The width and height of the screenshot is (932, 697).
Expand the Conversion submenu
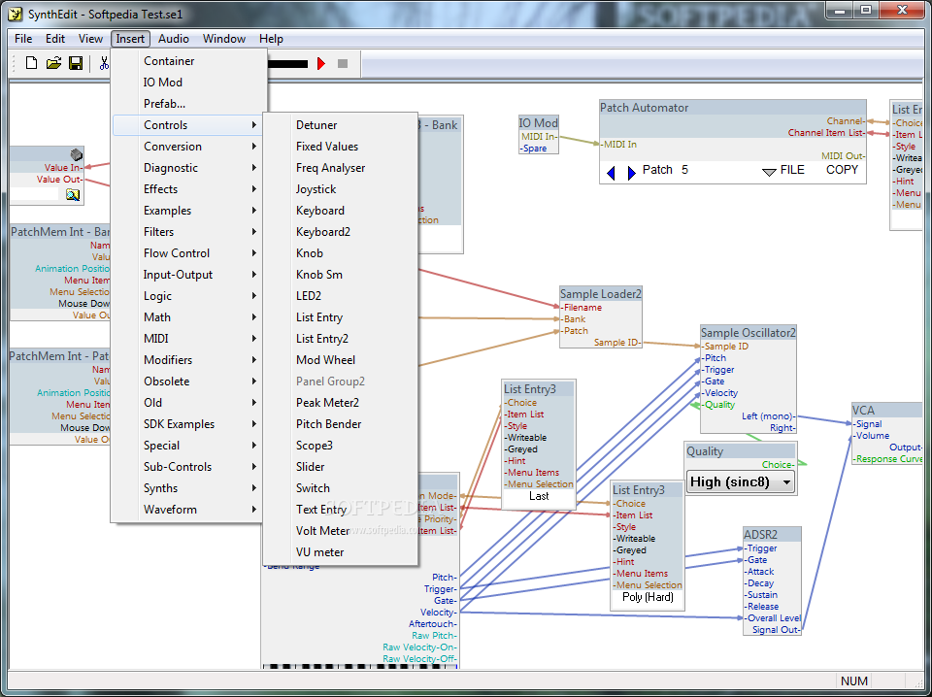click(x=187, y=147)
